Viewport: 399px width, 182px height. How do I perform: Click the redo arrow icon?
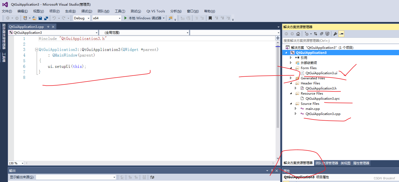click(64, 18)
